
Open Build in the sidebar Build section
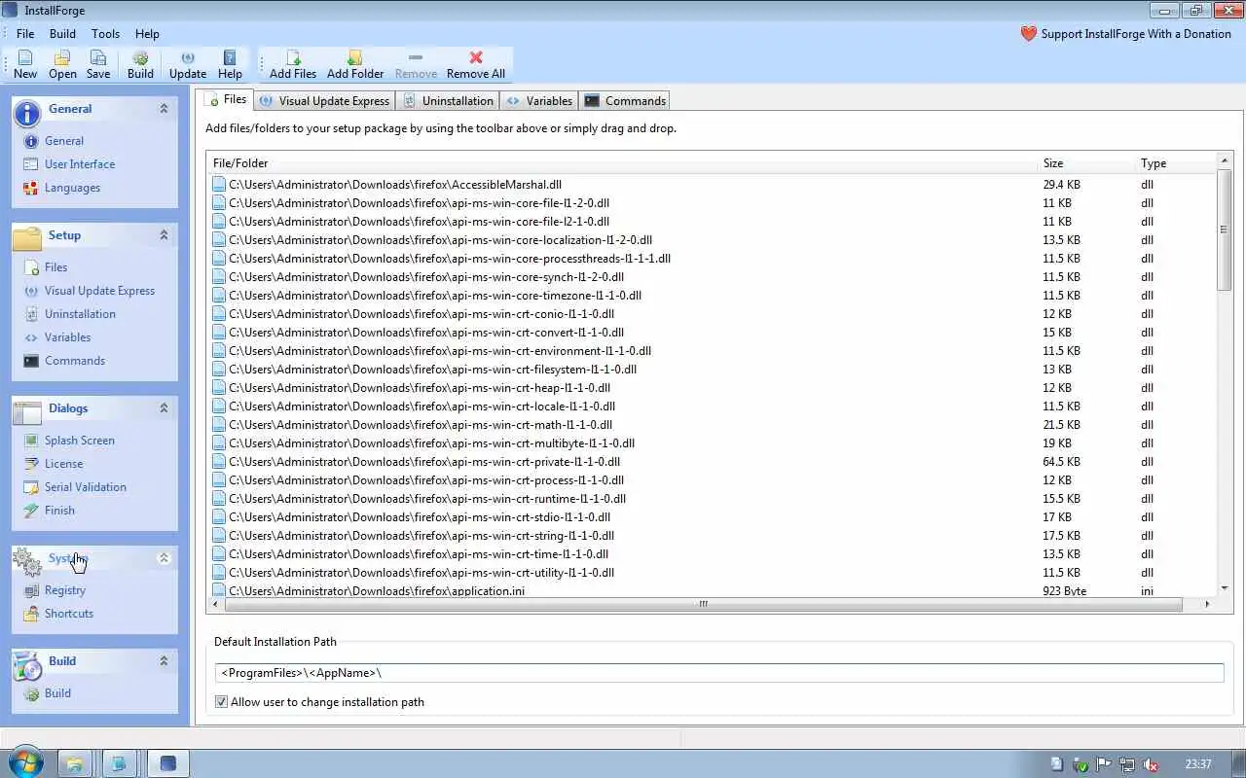[x=57, y=693]
